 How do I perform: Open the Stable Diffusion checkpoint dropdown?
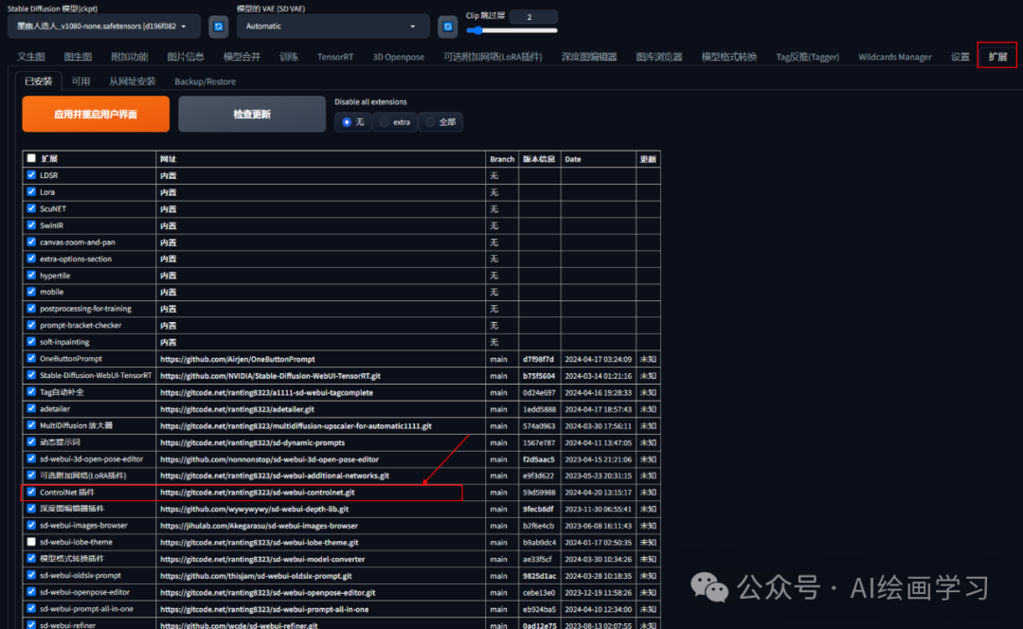[x=103, y=27]
